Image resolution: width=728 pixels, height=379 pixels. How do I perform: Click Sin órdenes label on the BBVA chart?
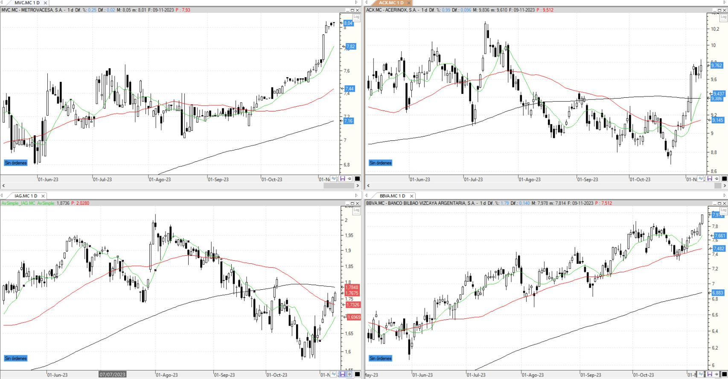coord(381,358)
